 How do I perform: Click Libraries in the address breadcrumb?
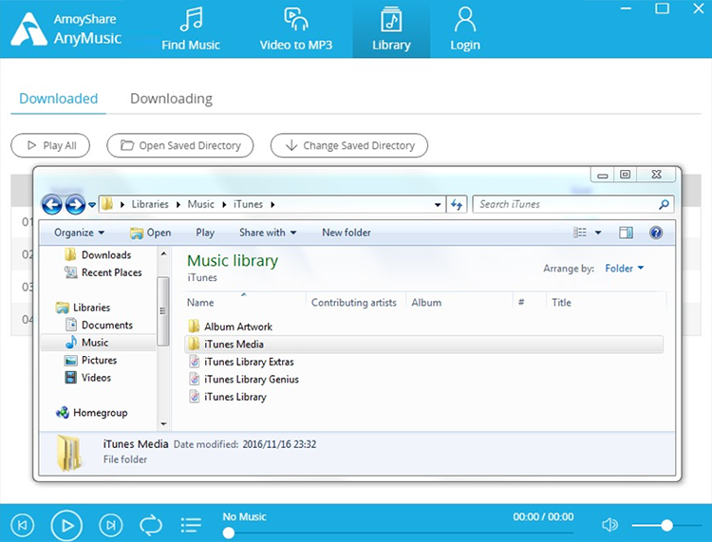[150, 204]
